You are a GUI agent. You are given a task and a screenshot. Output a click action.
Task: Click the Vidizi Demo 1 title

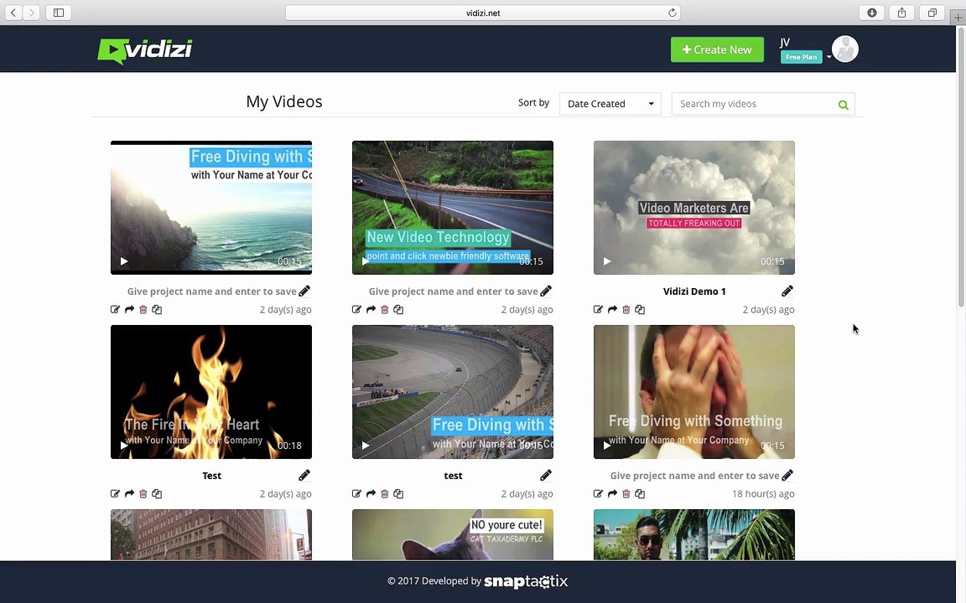coord(694,291)
